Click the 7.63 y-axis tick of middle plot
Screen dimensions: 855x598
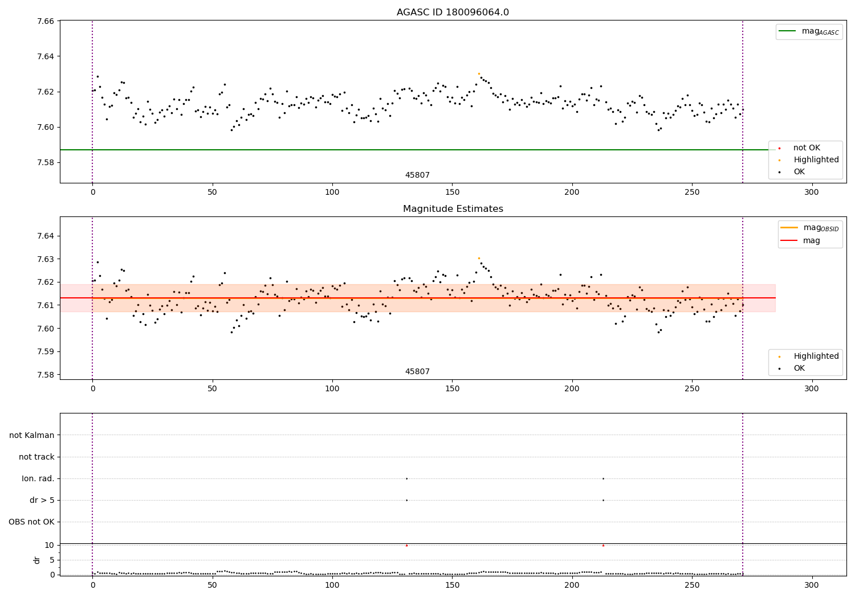pos(45,259)
